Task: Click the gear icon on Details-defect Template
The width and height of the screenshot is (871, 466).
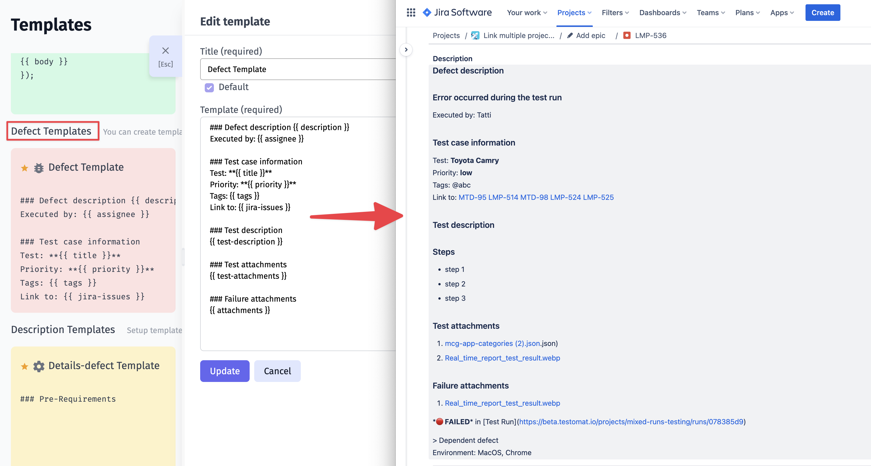Action: point(39,366)
